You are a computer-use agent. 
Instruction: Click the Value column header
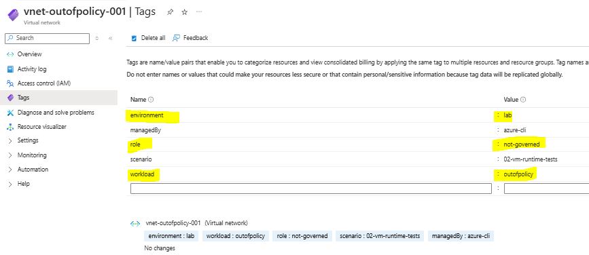pos(511,100)
